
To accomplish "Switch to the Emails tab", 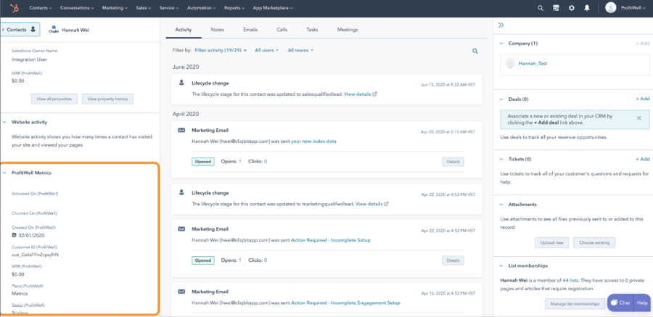I will click(250, 30).
